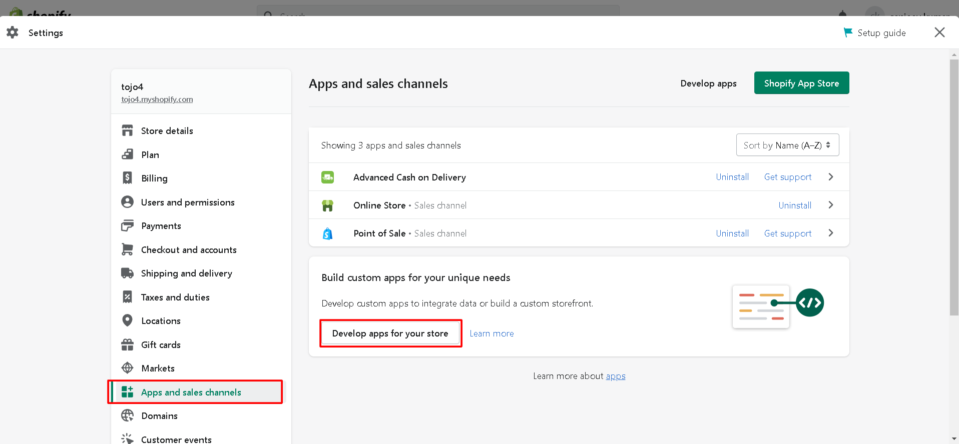Click the Online Store channel icon
The height and width of the screenshot is (444, 959).
tap(328, 205)
